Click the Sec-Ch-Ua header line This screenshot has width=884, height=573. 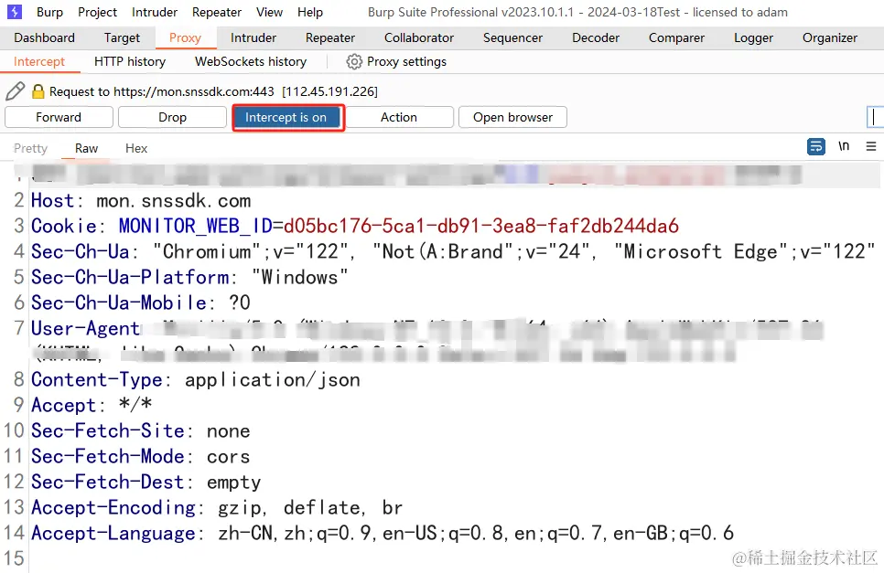pos(453,251)
